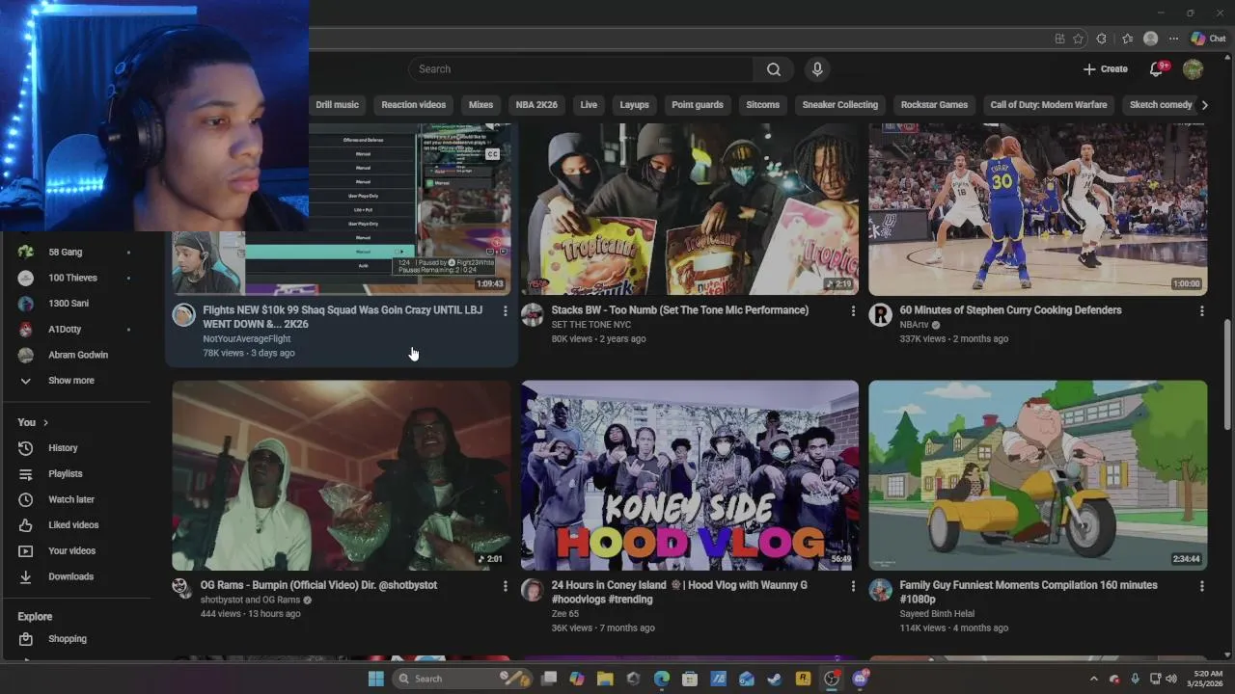Open SET THE TONE NYC channel link
This screenshot has height=694, width=1235.
click(590, 325)
